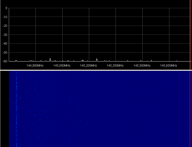This screenshot has height=147, width=192.
Task: Click the -10 dB scale label
Action: tap(5, 17)
